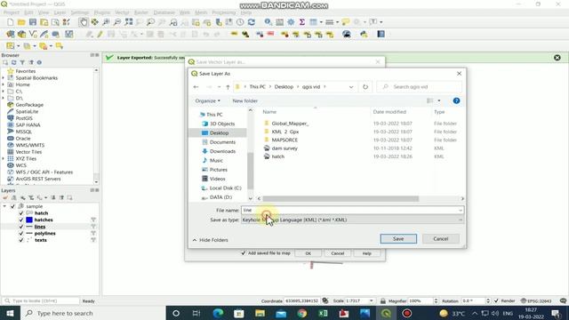This screenshot has width=569, height=320.
Task: Click Help in Save Vector Layer dialog
Action: pyautogui.click(x=367, y=253)
